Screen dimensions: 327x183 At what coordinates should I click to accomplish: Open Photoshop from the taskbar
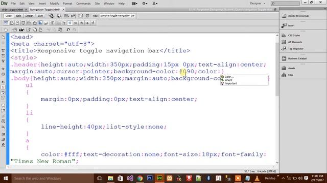click(x=150, y=178)
